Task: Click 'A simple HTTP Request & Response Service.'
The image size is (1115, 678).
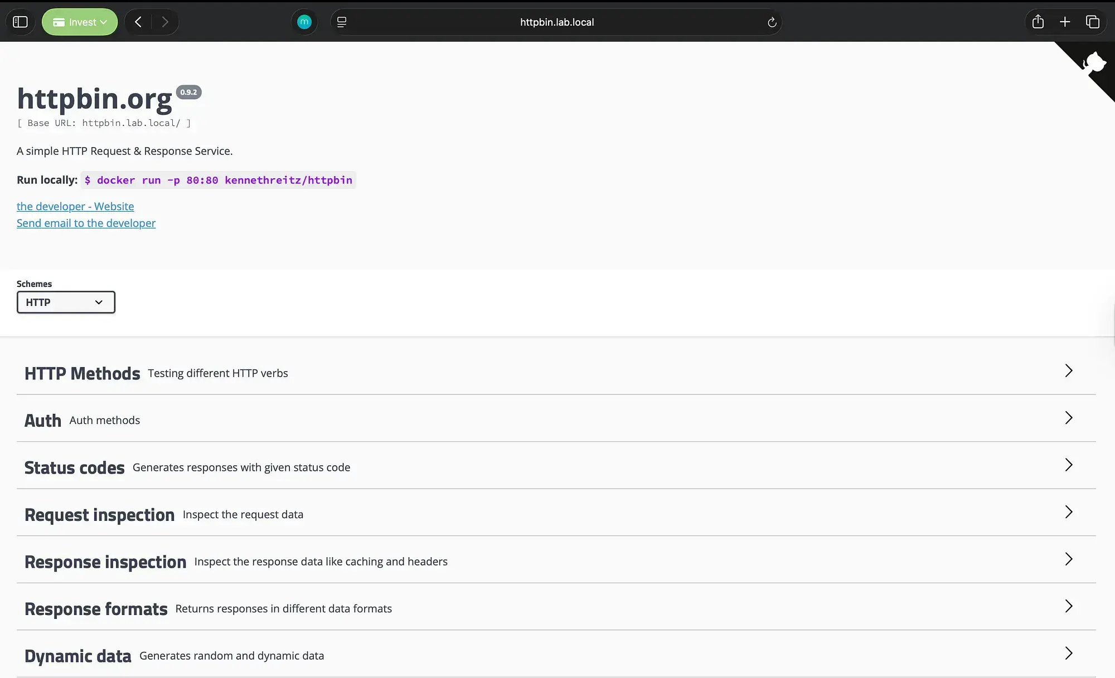Action: pos(125,151)
